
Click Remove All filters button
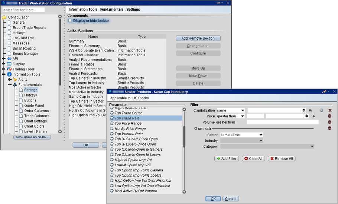tap(282, 158)
